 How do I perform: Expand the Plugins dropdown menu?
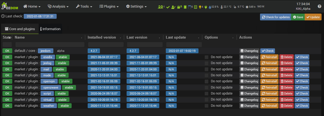coord(109,7)
